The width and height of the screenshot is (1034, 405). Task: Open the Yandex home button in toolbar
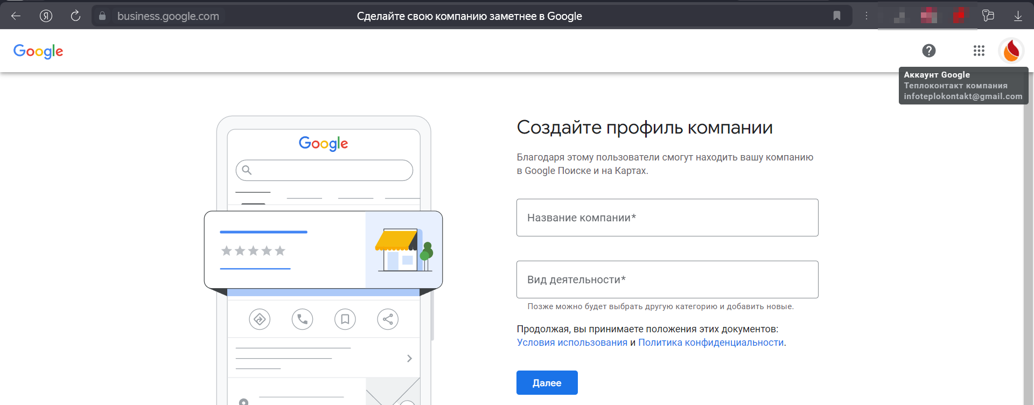46,16
